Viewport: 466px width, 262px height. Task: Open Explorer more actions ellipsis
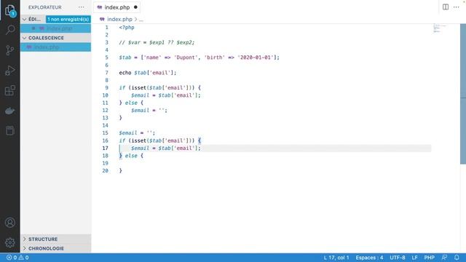pos(82,7)
